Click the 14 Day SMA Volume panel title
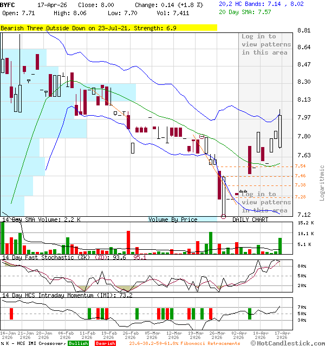Viewport: 325px width, 346px height. point(41,220)
